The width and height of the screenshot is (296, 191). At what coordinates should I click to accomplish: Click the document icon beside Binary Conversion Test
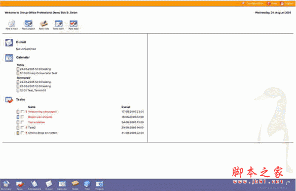coord(18,73)
